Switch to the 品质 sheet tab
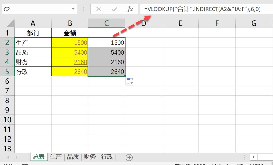This screenshot has height=165, width=273. (73, 157)
